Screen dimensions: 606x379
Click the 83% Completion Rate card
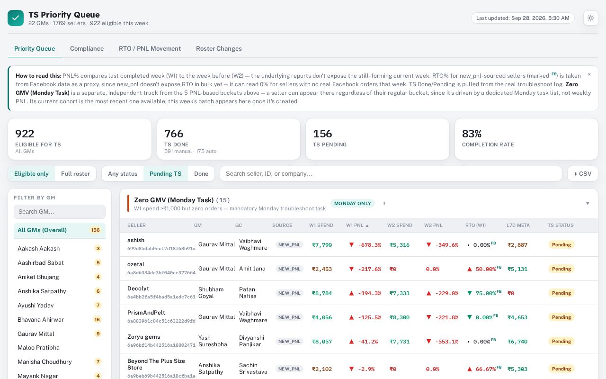tap(526, 139)
